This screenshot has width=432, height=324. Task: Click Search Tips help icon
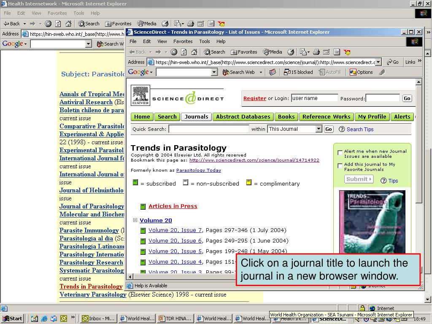coord(342,129)
